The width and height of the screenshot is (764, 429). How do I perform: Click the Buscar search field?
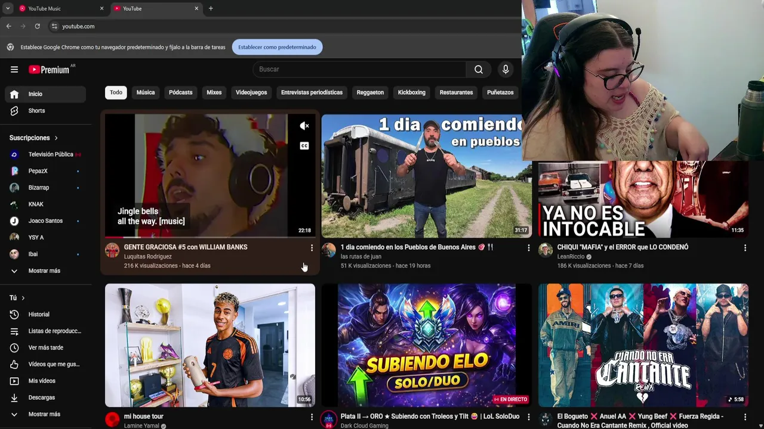pos(359,69)
